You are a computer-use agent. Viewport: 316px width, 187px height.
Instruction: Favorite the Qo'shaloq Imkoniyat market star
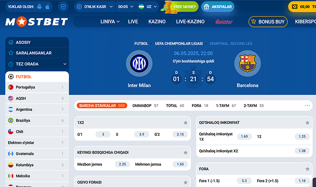click(307, 122)
